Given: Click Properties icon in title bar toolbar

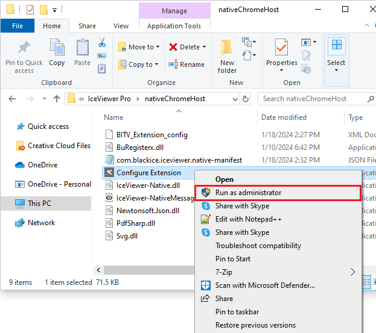Looking at the screenshot, I should [30, 10].
